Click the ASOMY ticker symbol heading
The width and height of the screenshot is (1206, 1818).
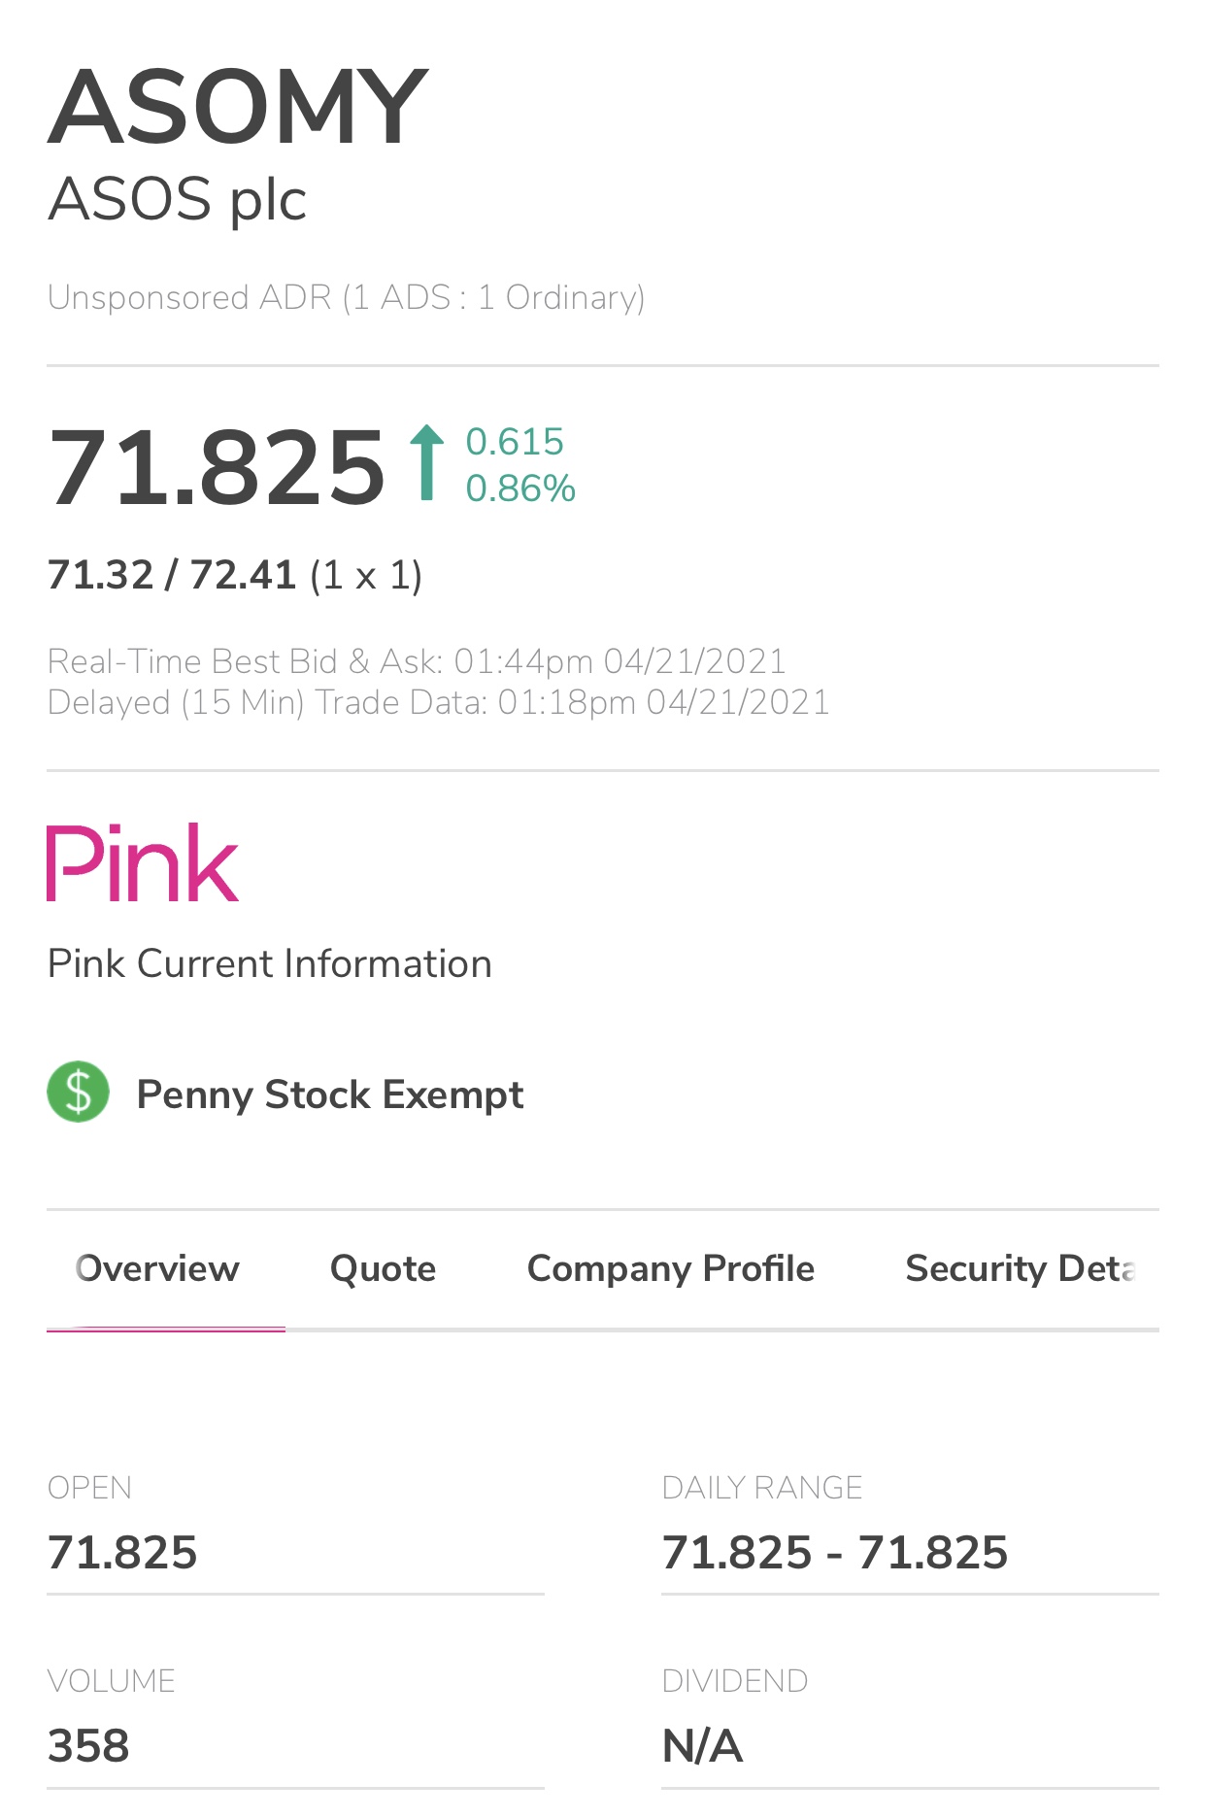(x=238, y=106)
